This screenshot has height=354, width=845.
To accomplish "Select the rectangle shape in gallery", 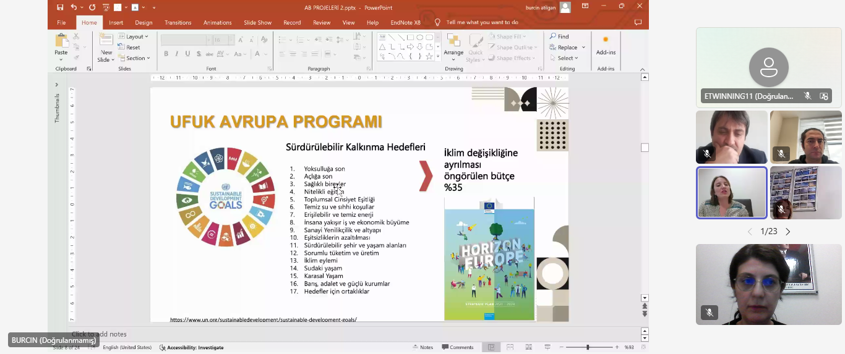I will (410, 37).
